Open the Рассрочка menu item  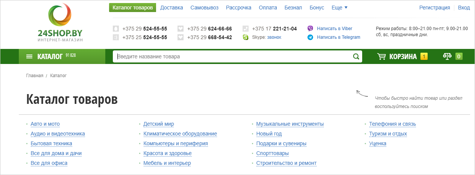238,8
